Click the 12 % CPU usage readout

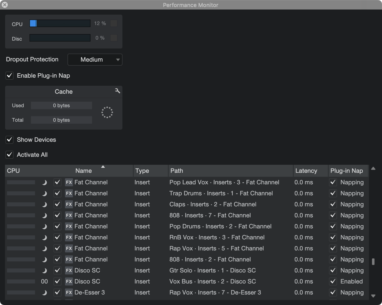tap(100, 23)
